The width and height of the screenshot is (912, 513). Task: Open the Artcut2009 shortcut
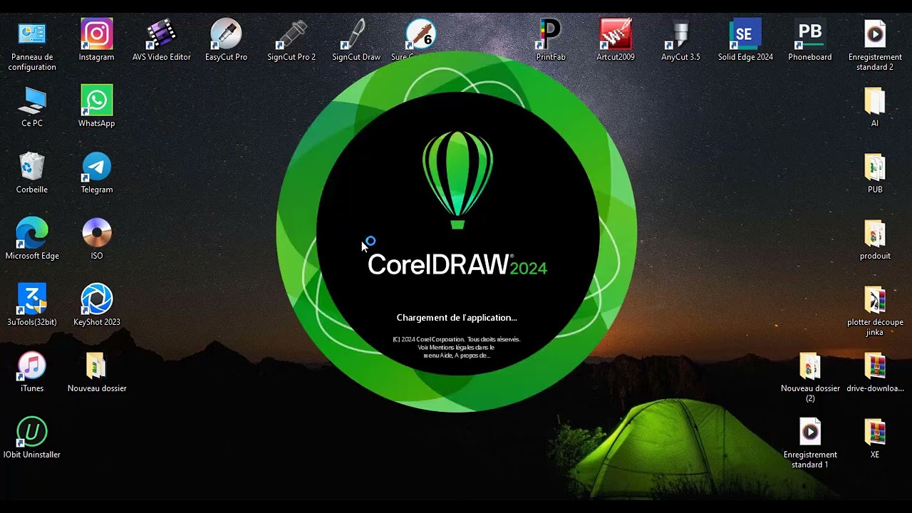[x=616, y=40]
